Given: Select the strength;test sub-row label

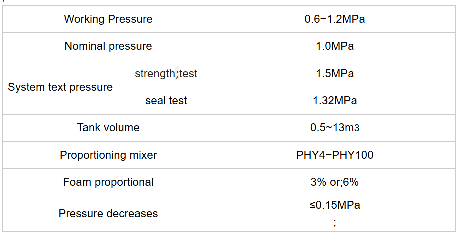Looking at the screenshot, I should click(166, 74).
